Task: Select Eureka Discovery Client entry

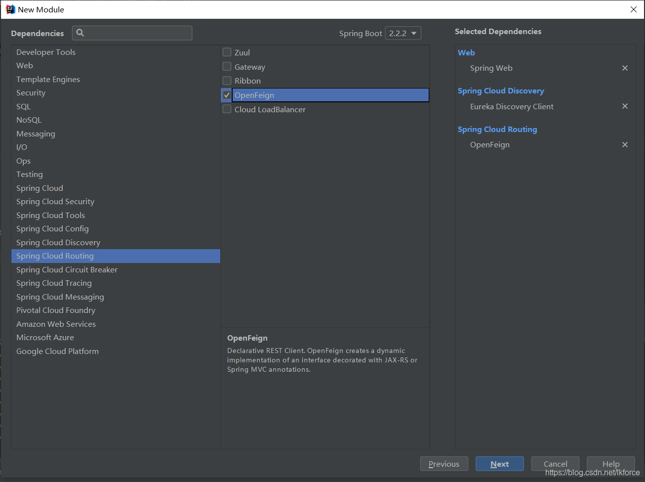Action: 512,106
